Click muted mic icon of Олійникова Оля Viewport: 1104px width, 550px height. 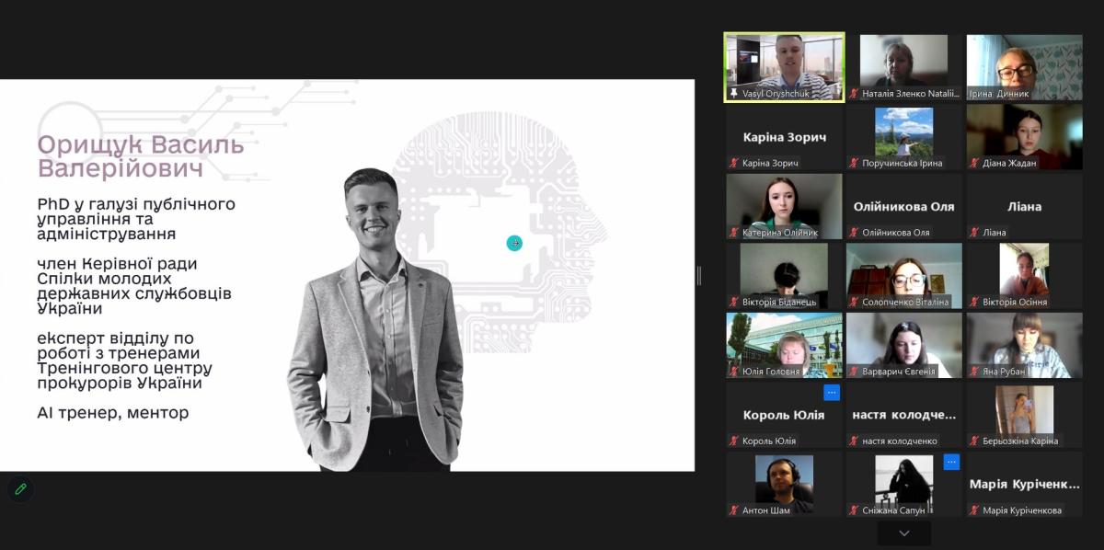(x=854, y=233)
